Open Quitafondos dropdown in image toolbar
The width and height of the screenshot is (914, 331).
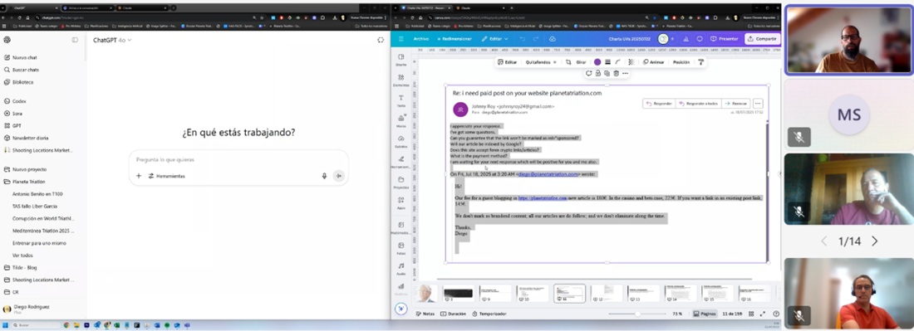click(542, 62)
